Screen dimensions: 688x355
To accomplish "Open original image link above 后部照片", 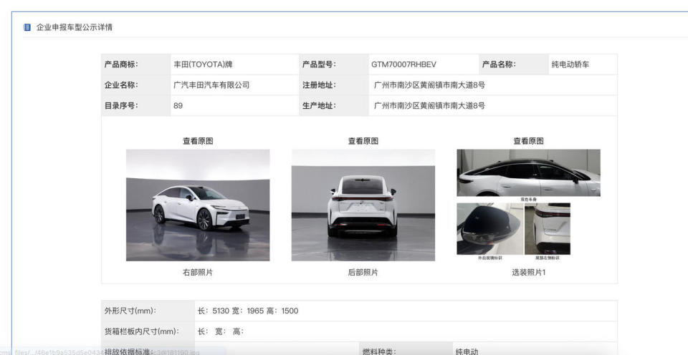I will click(363, 141).
